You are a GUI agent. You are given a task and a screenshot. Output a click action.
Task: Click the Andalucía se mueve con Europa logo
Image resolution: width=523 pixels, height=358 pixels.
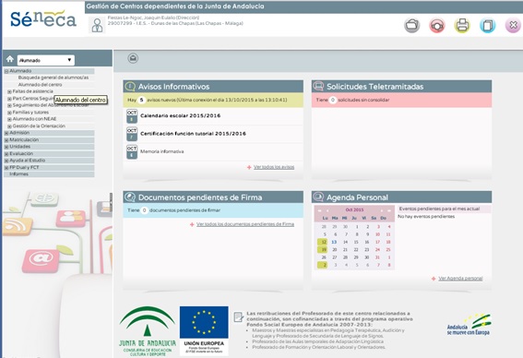coord(469,324)
